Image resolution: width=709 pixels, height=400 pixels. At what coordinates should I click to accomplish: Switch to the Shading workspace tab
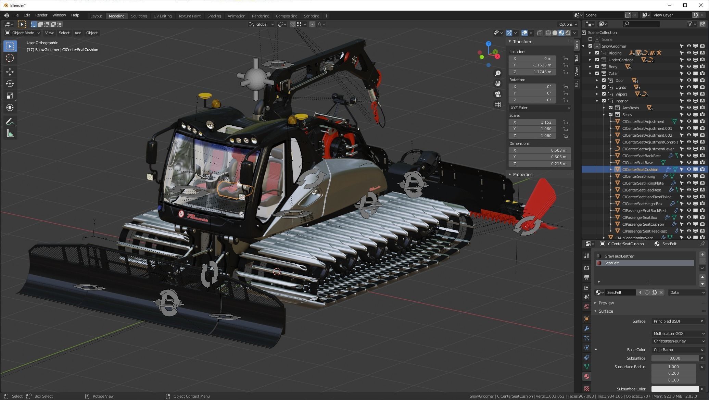pos(214,16)
